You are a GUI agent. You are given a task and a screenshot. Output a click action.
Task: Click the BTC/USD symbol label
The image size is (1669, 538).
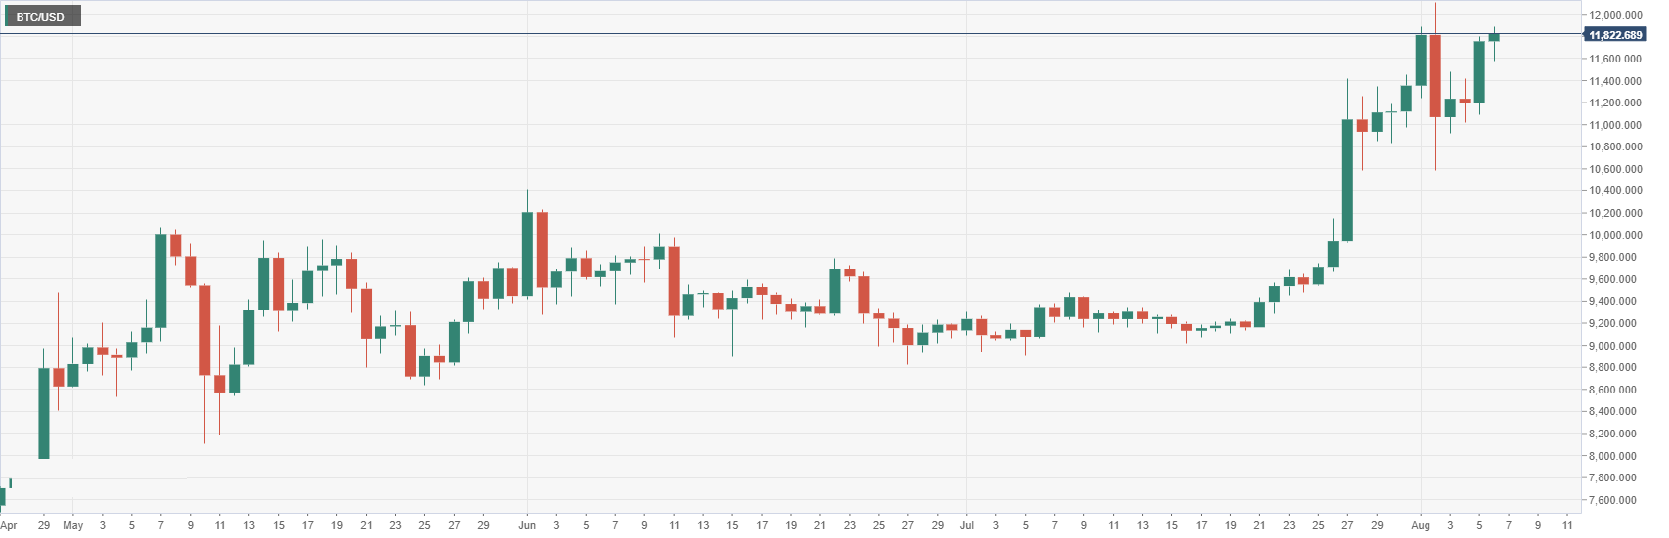(40, 17)
